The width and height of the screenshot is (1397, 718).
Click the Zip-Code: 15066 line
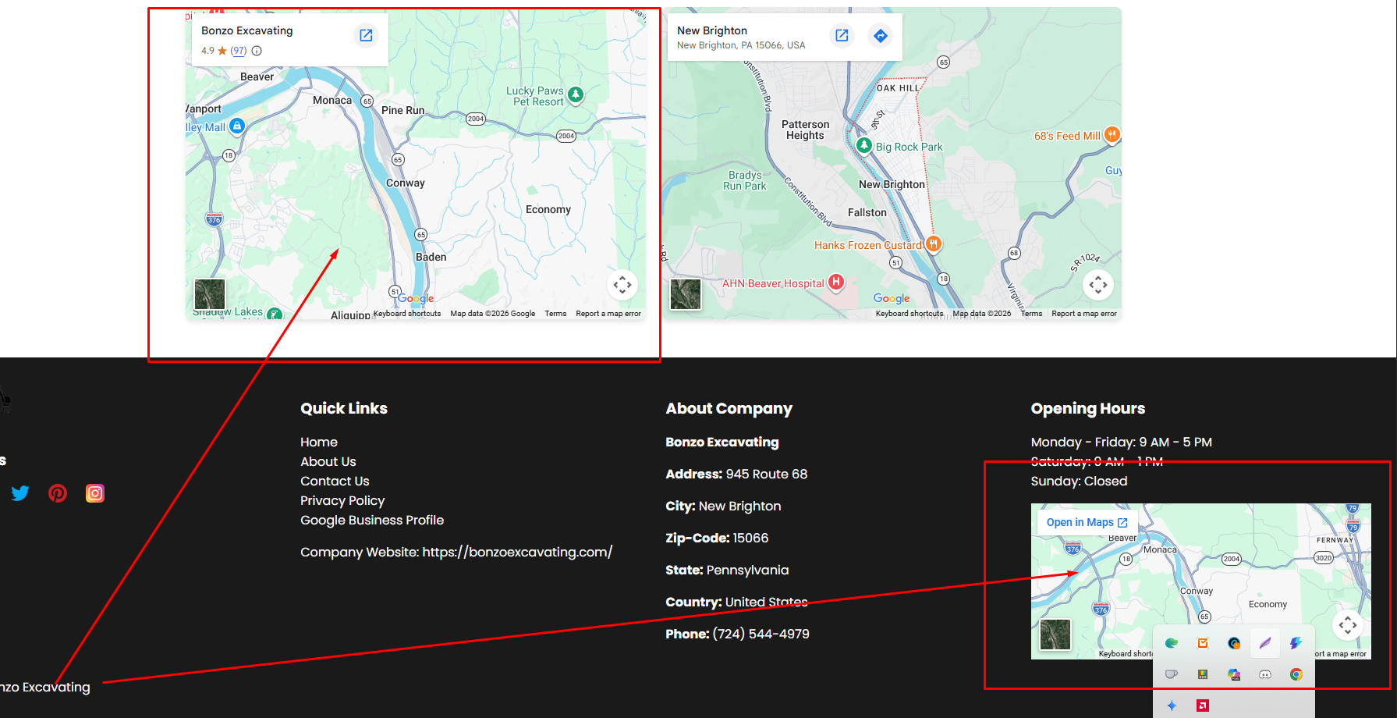pyautogui.click(x=717, y=538)
